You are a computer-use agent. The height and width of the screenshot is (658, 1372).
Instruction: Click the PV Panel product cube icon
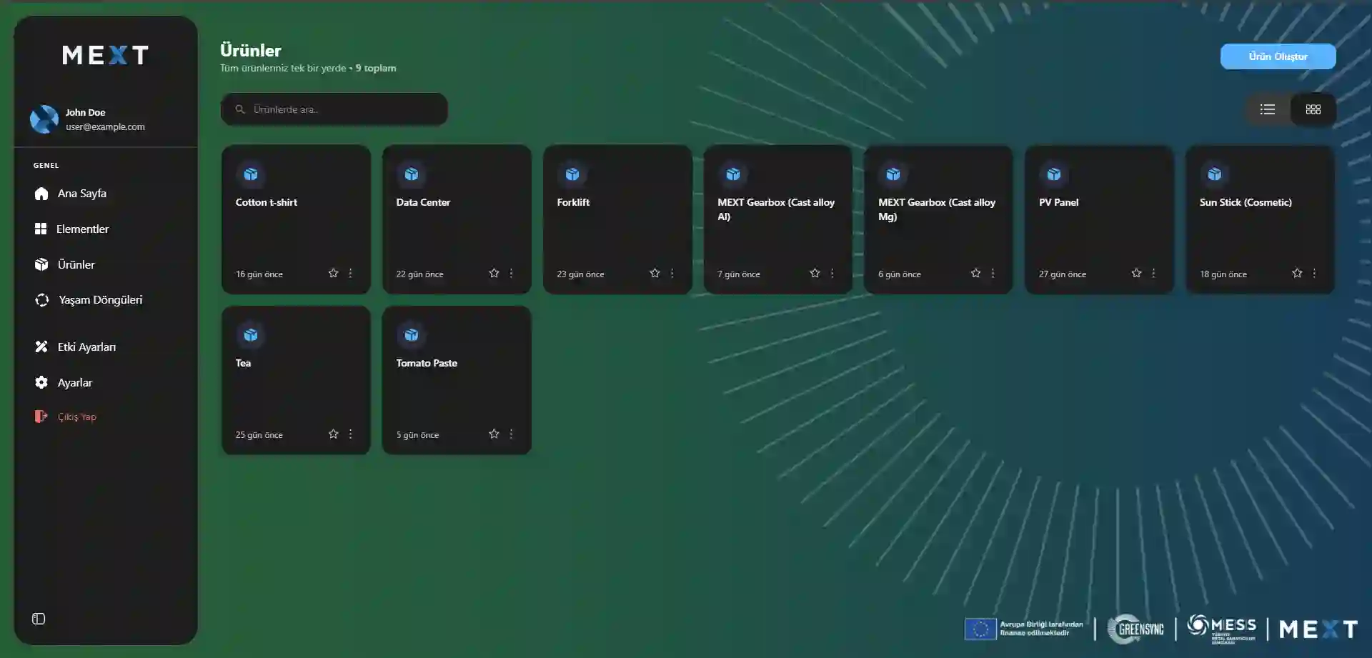[x=1054, y=174]
